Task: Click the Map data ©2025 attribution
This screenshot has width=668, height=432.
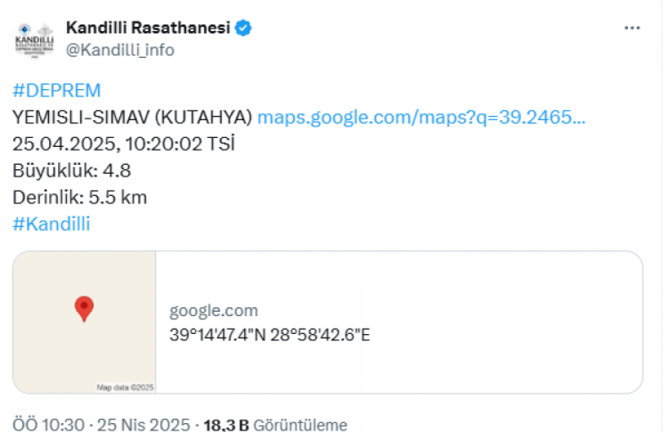Action: (x=126, y=387)
